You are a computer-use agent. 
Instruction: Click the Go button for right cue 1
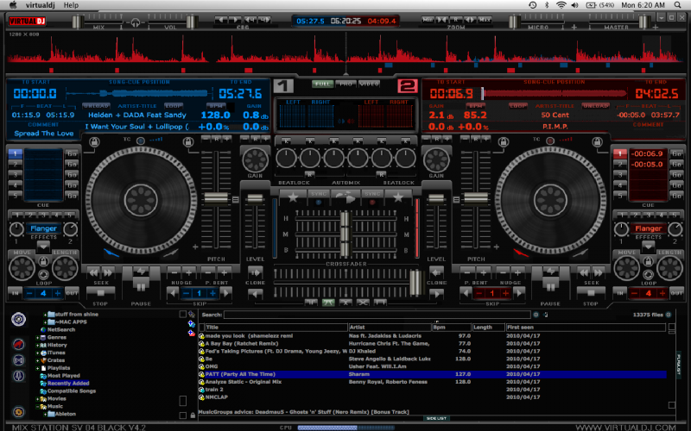coord(676,153)
